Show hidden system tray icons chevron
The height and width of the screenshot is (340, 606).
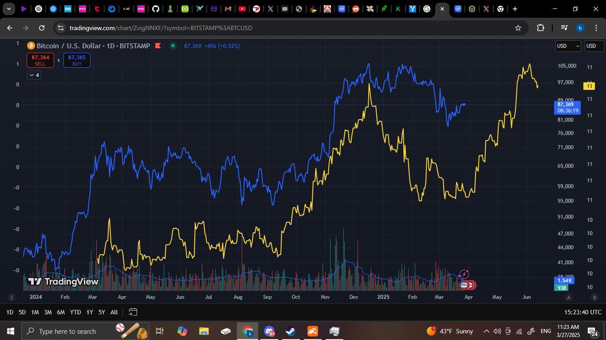coord(486,331)
